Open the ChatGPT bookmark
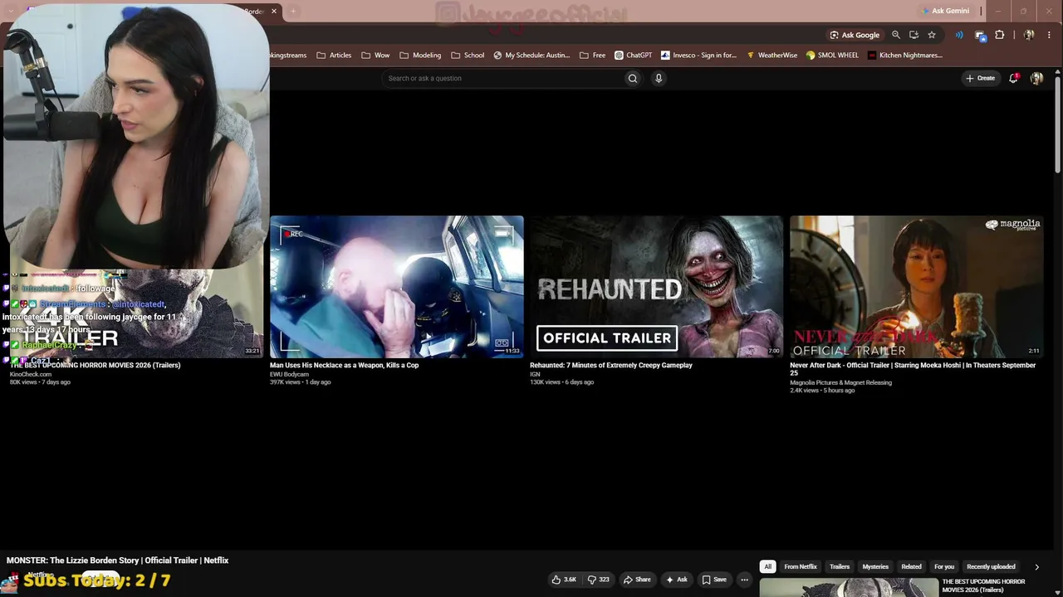 (634, 56)
